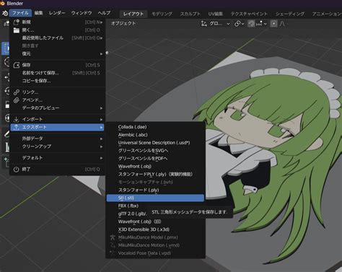Switch to the アニメーション workspace tab

pos(326,14)
